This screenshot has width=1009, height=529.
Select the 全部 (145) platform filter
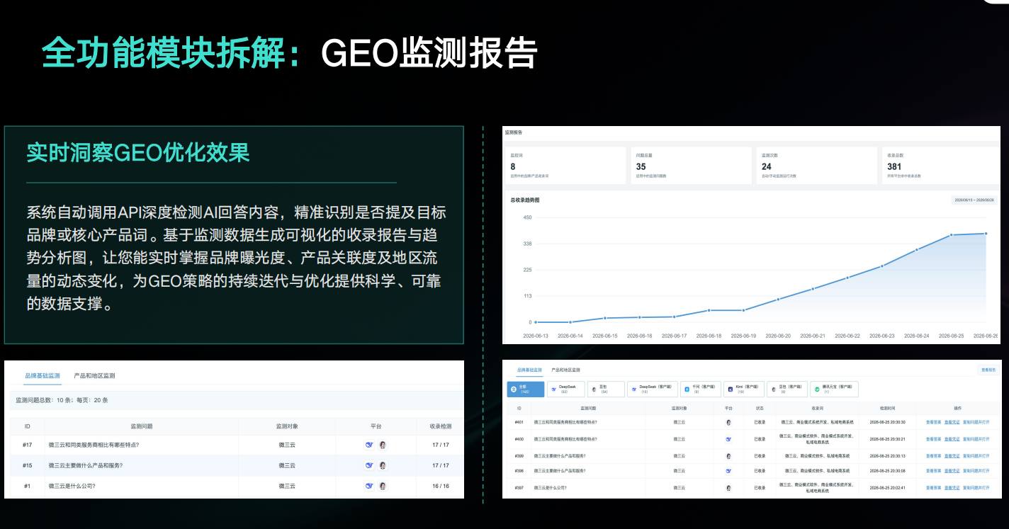pos(526,389)
